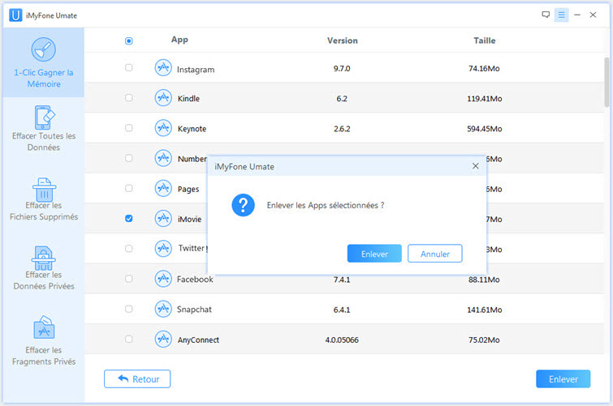Switch to Effacer Toutes les Données tab
Viewport: 613px width, 406px height.
[43, 128]
